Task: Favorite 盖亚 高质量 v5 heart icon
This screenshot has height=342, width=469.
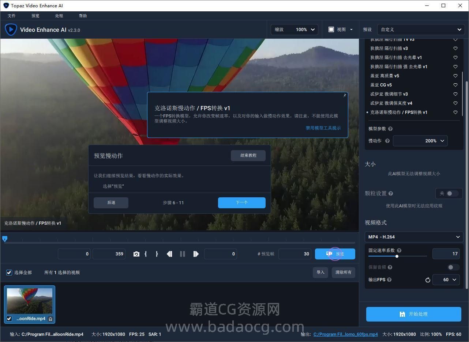Action: coord(455,76)
